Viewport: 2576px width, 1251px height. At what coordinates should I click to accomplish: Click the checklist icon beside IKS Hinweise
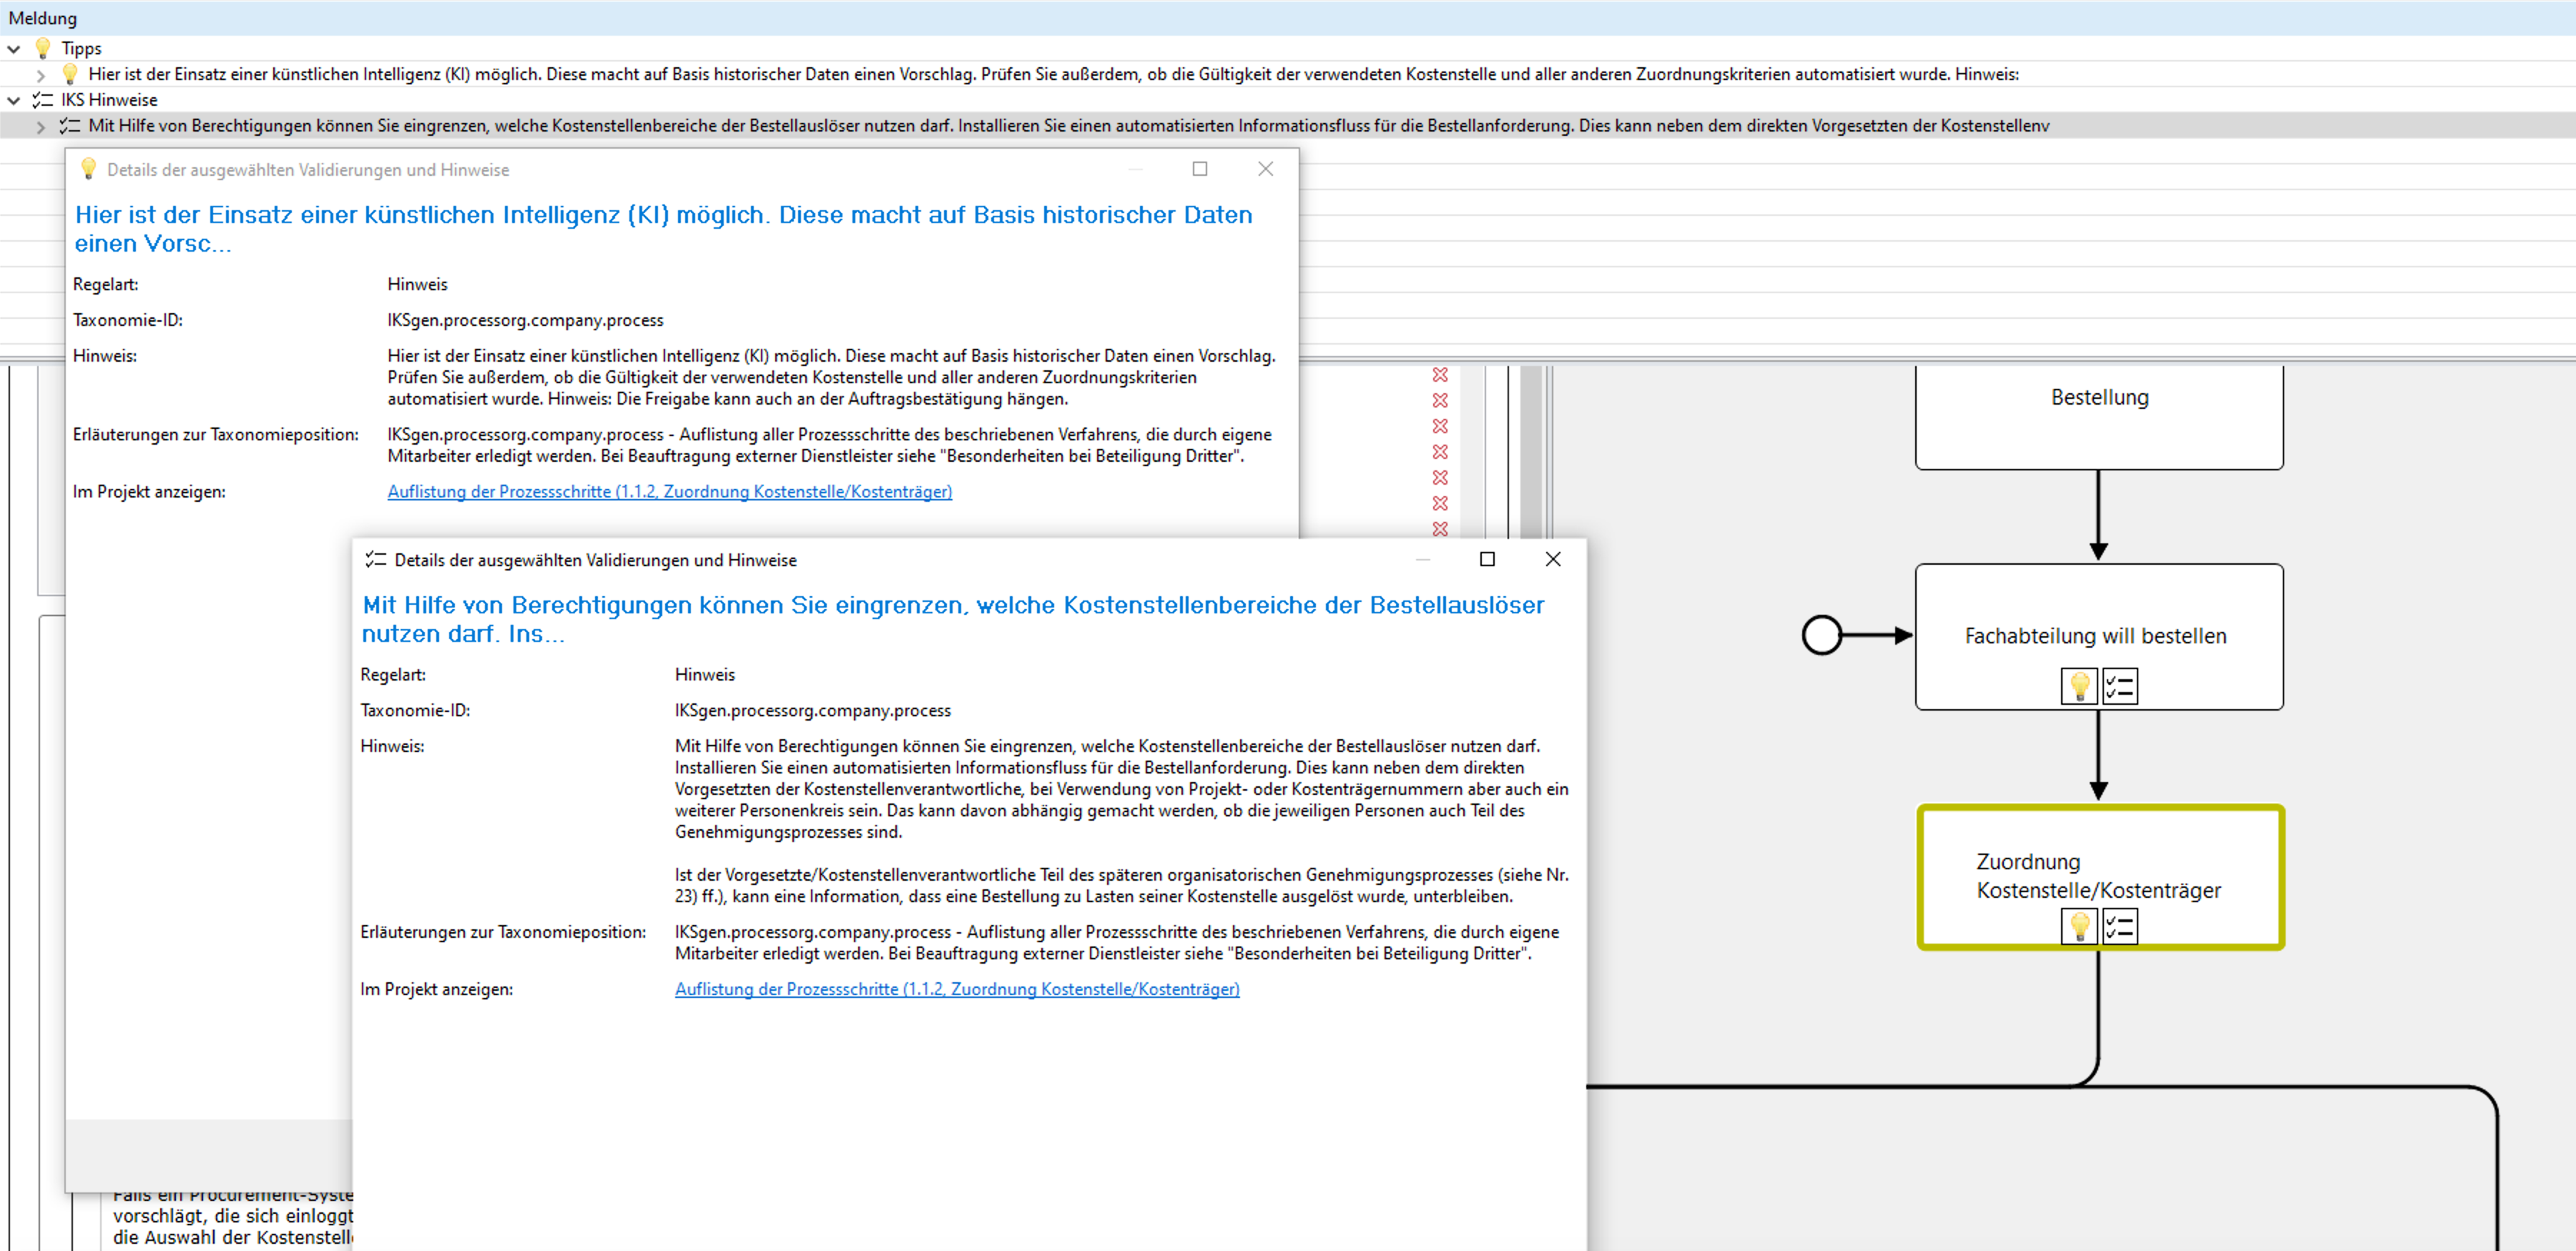[x=43, y=100]
